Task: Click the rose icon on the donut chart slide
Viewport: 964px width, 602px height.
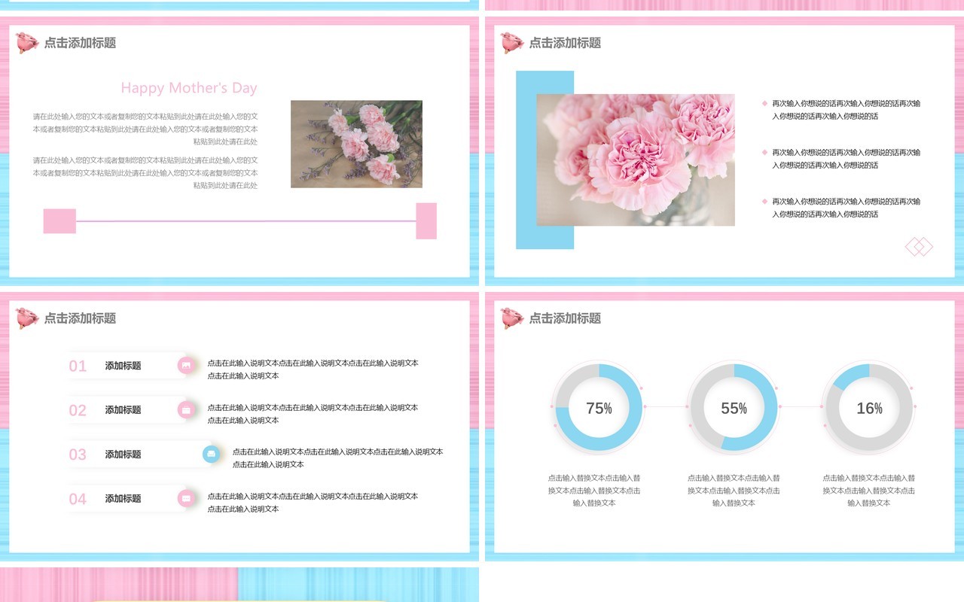Action: coord(512,318)
